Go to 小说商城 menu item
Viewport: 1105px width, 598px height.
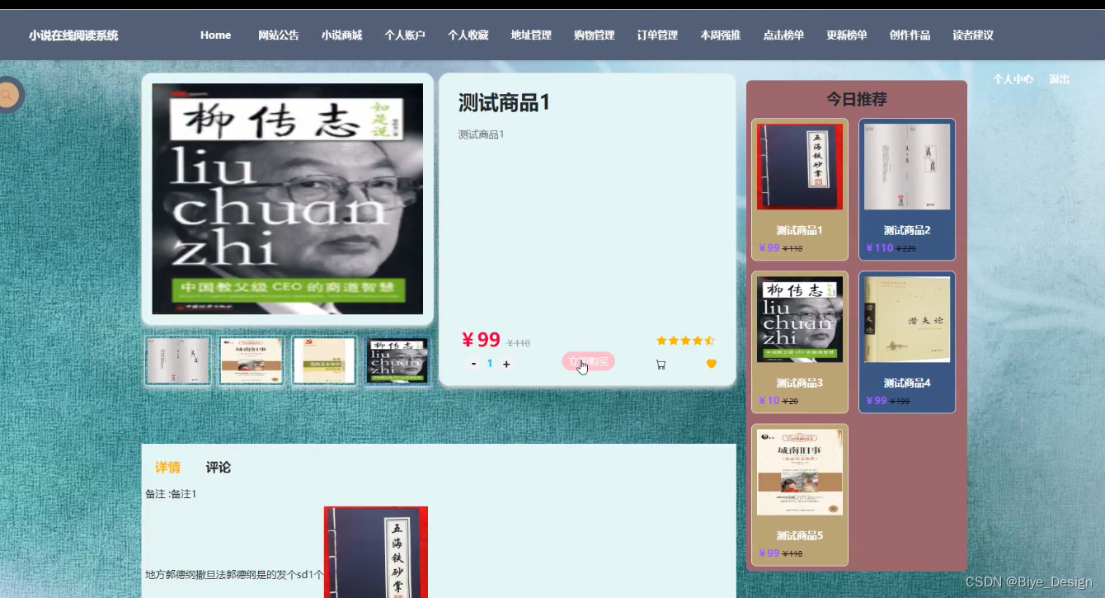pyautogui.click(x=342, y=35)
